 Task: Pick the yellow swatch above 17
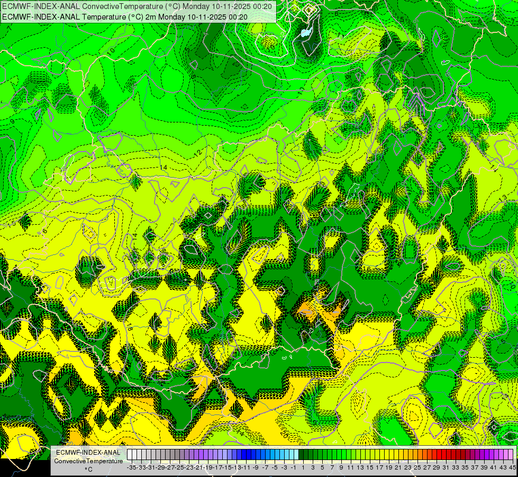pyautogui.click(x=378, y=454)
